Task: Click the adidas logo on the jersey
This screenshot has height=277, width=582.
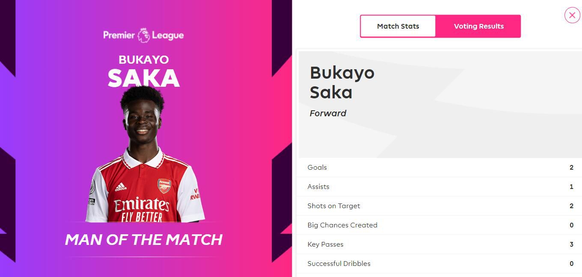Action: click(x=121, y=187)
